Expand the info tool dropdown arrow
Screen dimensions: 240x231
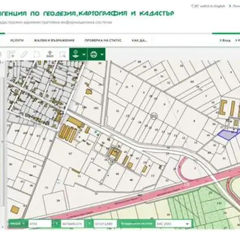(84, 54)
